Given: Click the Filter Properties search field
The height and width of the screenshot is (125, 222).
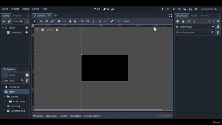Looking at the screenshot, I should point(195,32).
